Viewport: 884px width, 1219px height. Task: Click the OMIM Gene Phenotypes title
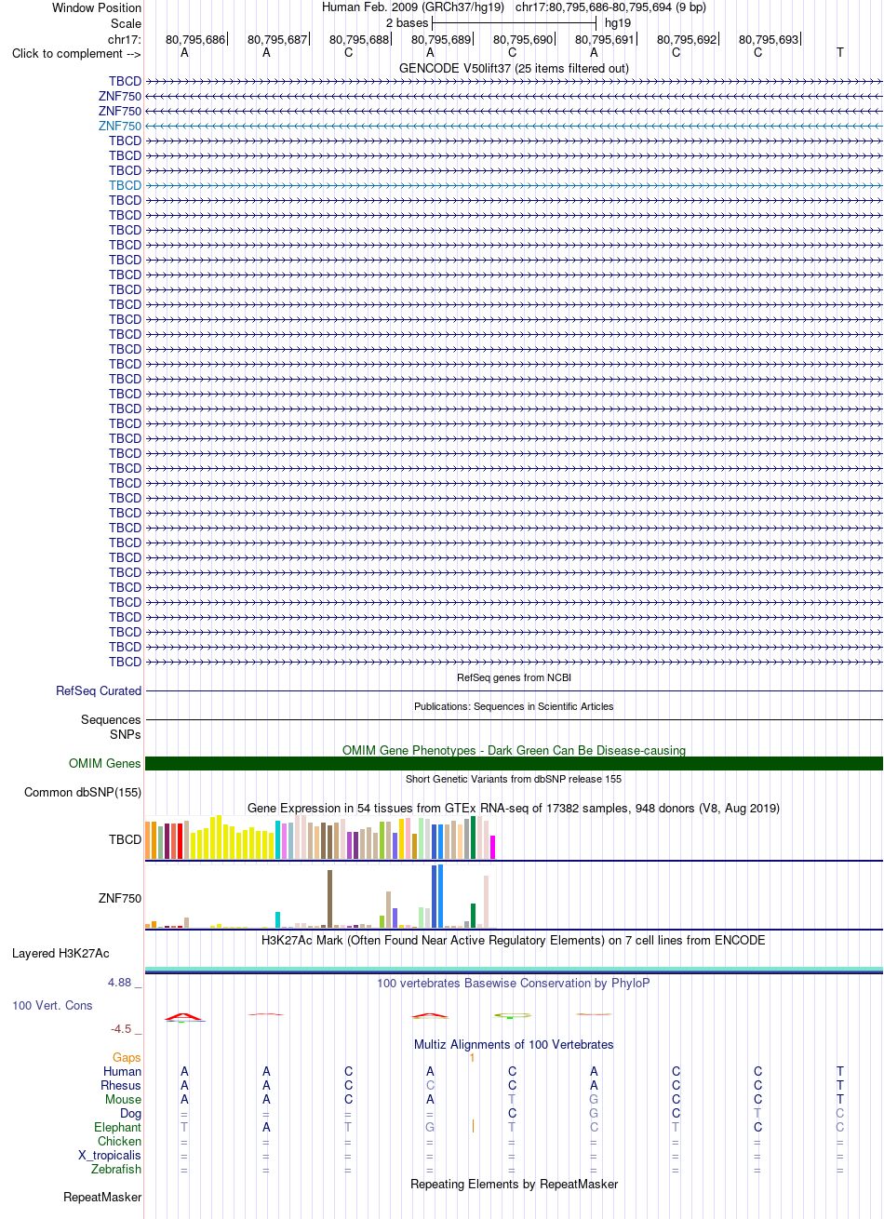coord(514,750)
